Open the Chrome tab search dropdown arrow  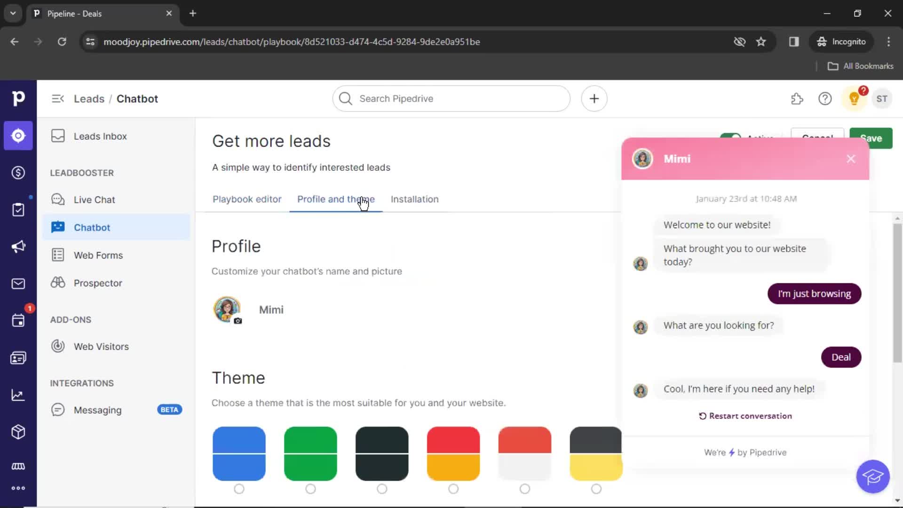(13, 13)
